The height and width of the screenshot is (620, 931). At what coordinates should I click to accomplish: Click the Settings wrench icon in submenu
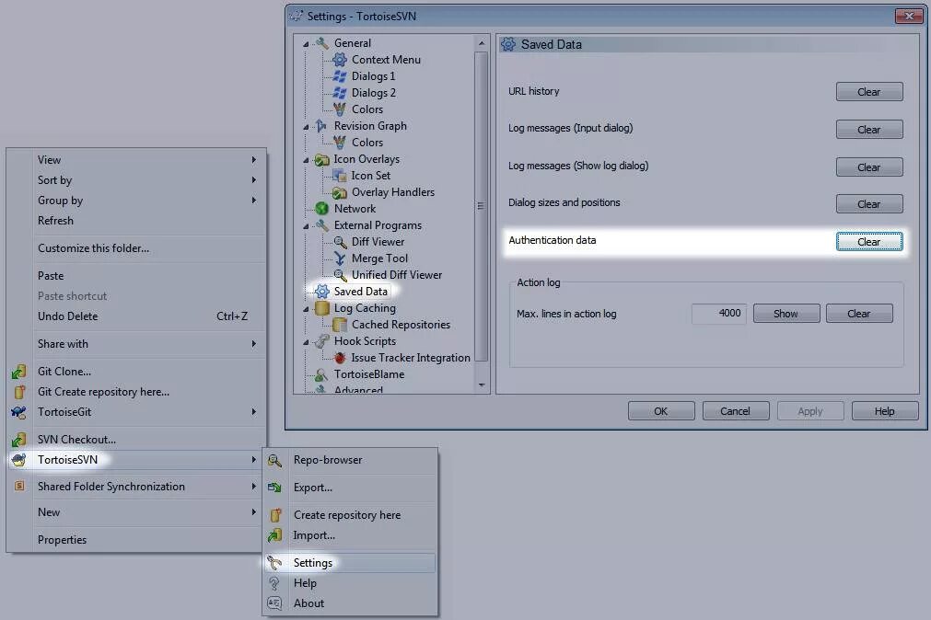pos(274,562)
